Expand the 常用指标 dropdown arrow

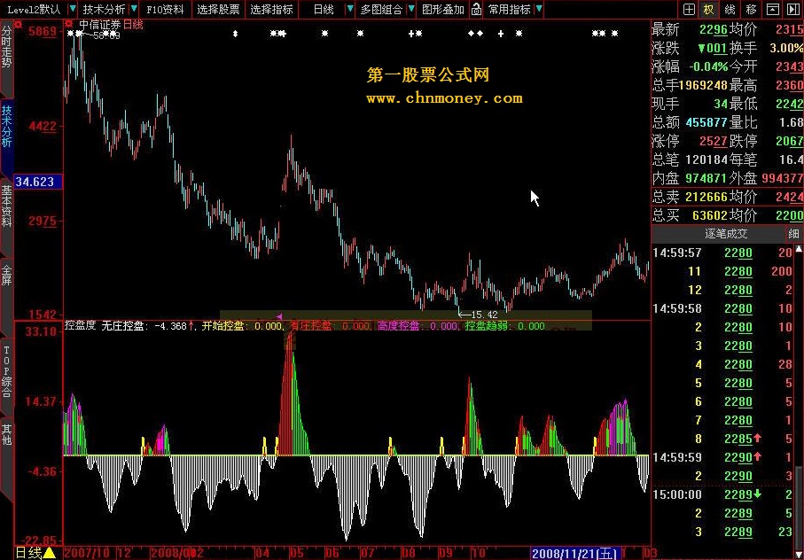[539, 9]
